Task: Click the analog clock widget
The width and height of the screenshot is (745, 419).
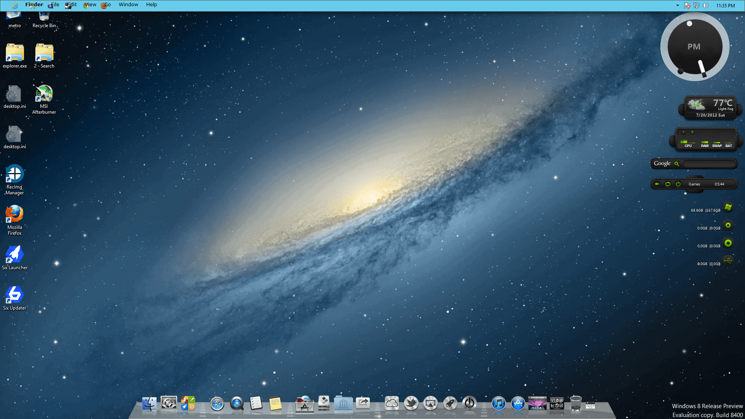Action: pos(693,47)
